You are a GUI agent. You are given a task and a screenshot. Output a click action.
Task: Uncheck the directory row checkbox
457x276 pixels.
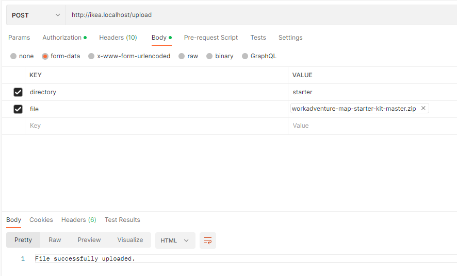pyautogui.click(x=18, y=92)
